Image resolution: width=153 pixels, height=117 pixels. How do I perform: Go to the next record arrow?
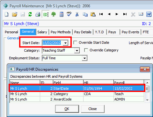(117, 14)
